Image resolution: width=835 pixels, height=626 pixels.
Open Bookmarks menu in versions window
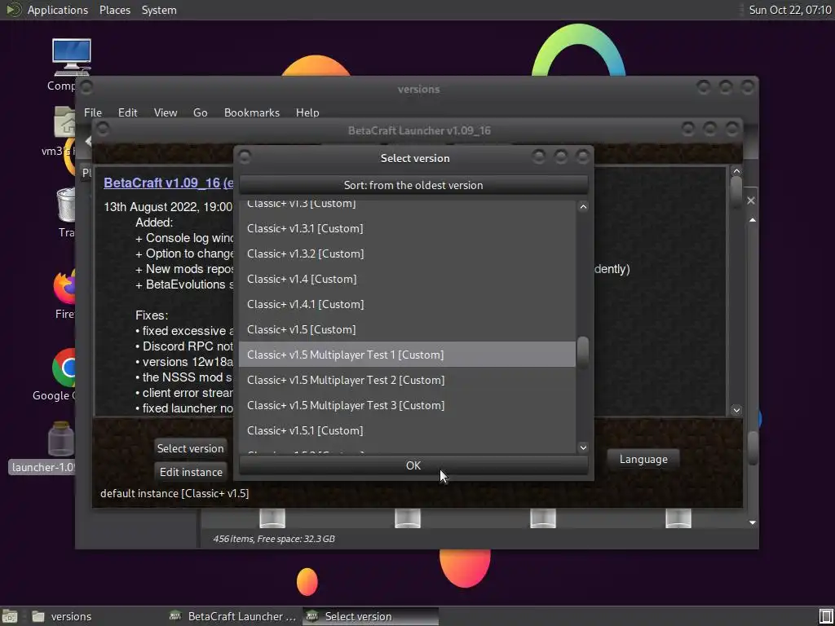pyautogui.click(x=252, y=112)
